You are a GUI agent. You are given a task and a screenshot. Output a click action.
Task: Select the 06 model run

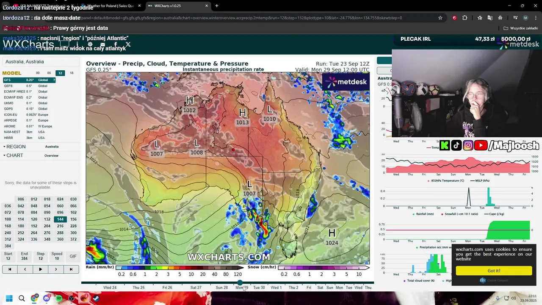[x=49, y=73]
